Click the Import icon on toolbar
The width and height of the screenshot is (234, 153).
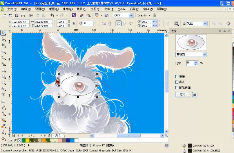[x=82, y=15]
